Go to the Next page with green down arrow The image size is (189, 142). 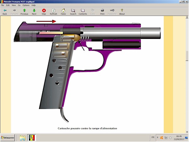tap(34, 12)
